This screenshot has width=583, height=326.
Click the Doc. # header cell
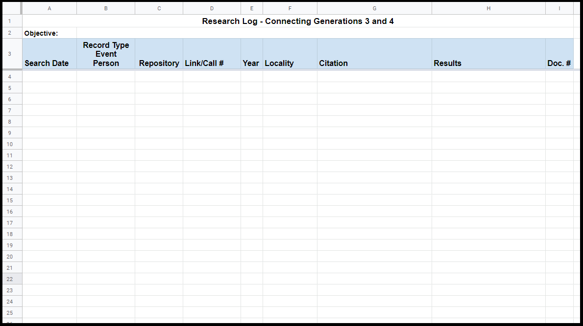(559, 54)
